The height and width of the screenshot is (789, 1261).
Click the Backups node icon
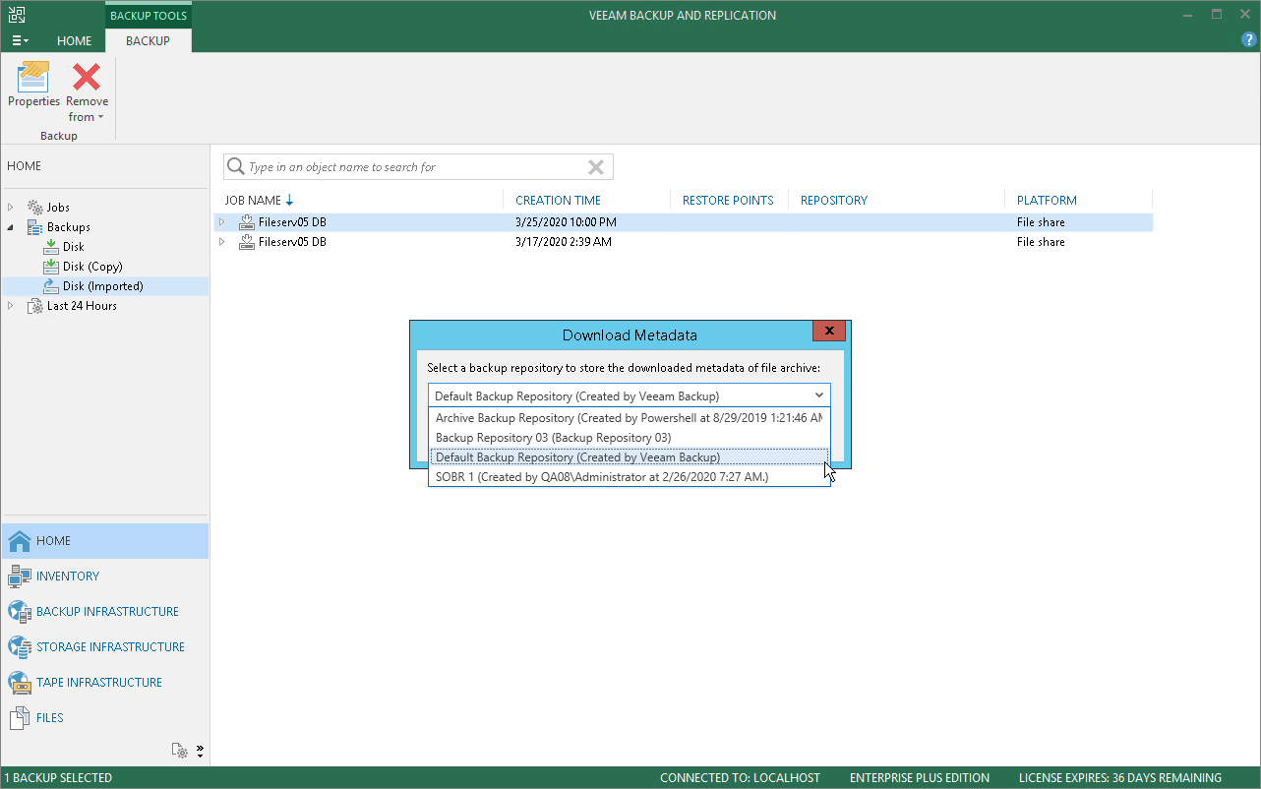click(35, 227)
